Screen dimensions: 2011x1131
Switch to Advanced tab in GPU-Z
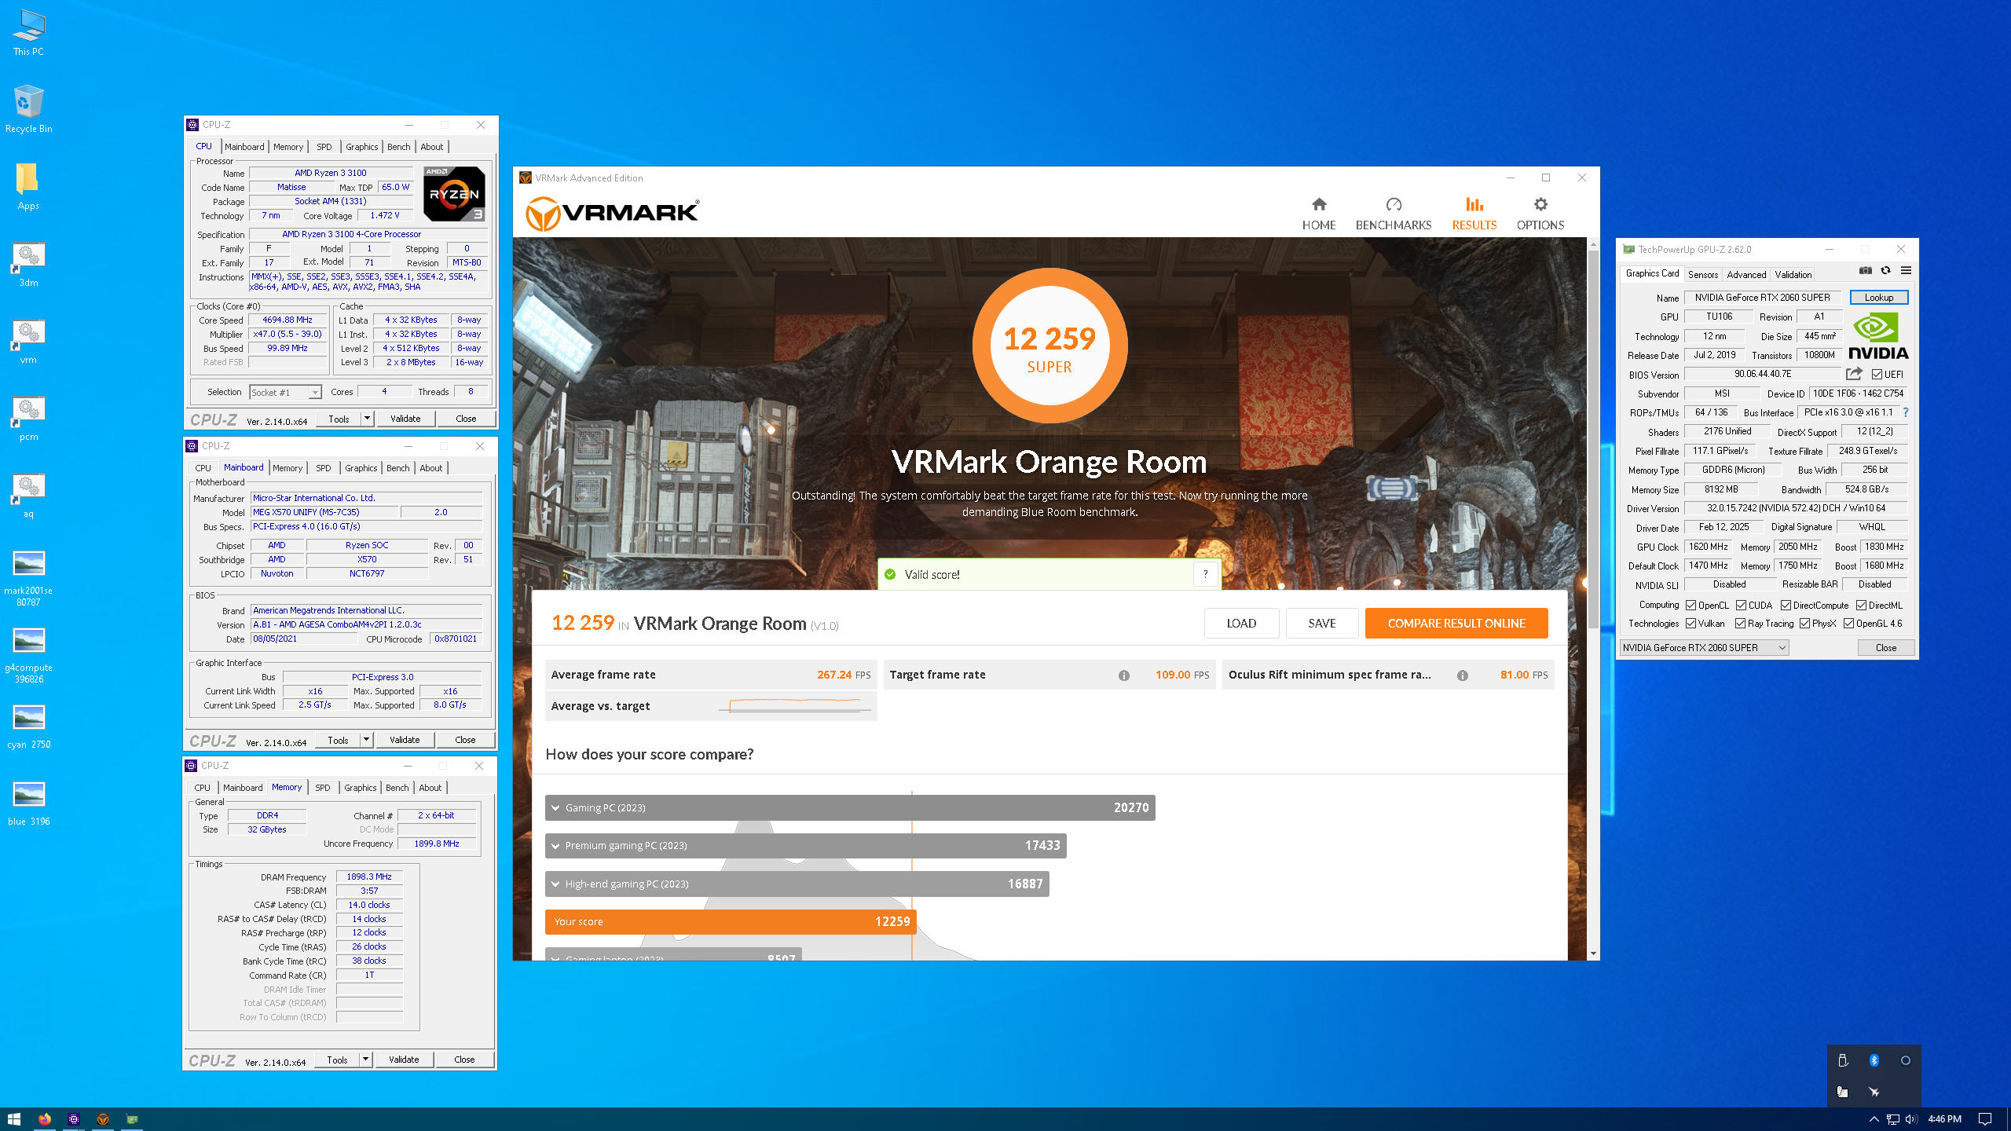coord(1746,275)
